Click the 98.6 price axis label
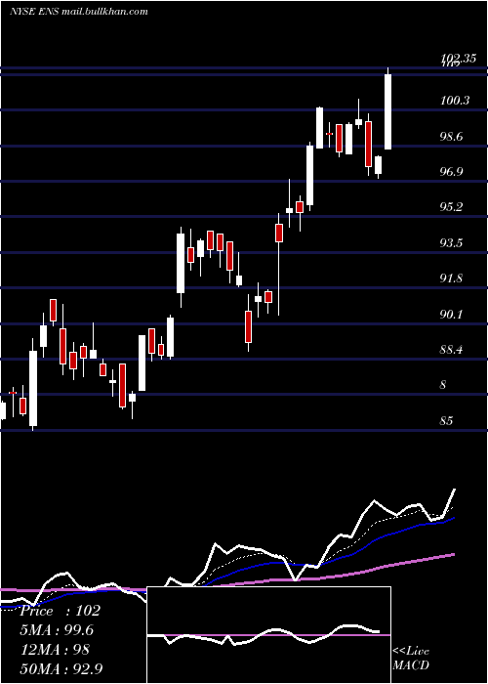 (x=451, y=137)
